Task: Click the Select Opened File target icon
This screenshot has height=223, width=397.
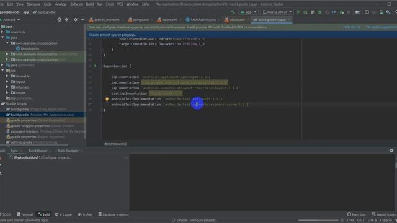Action: (60, 19)
